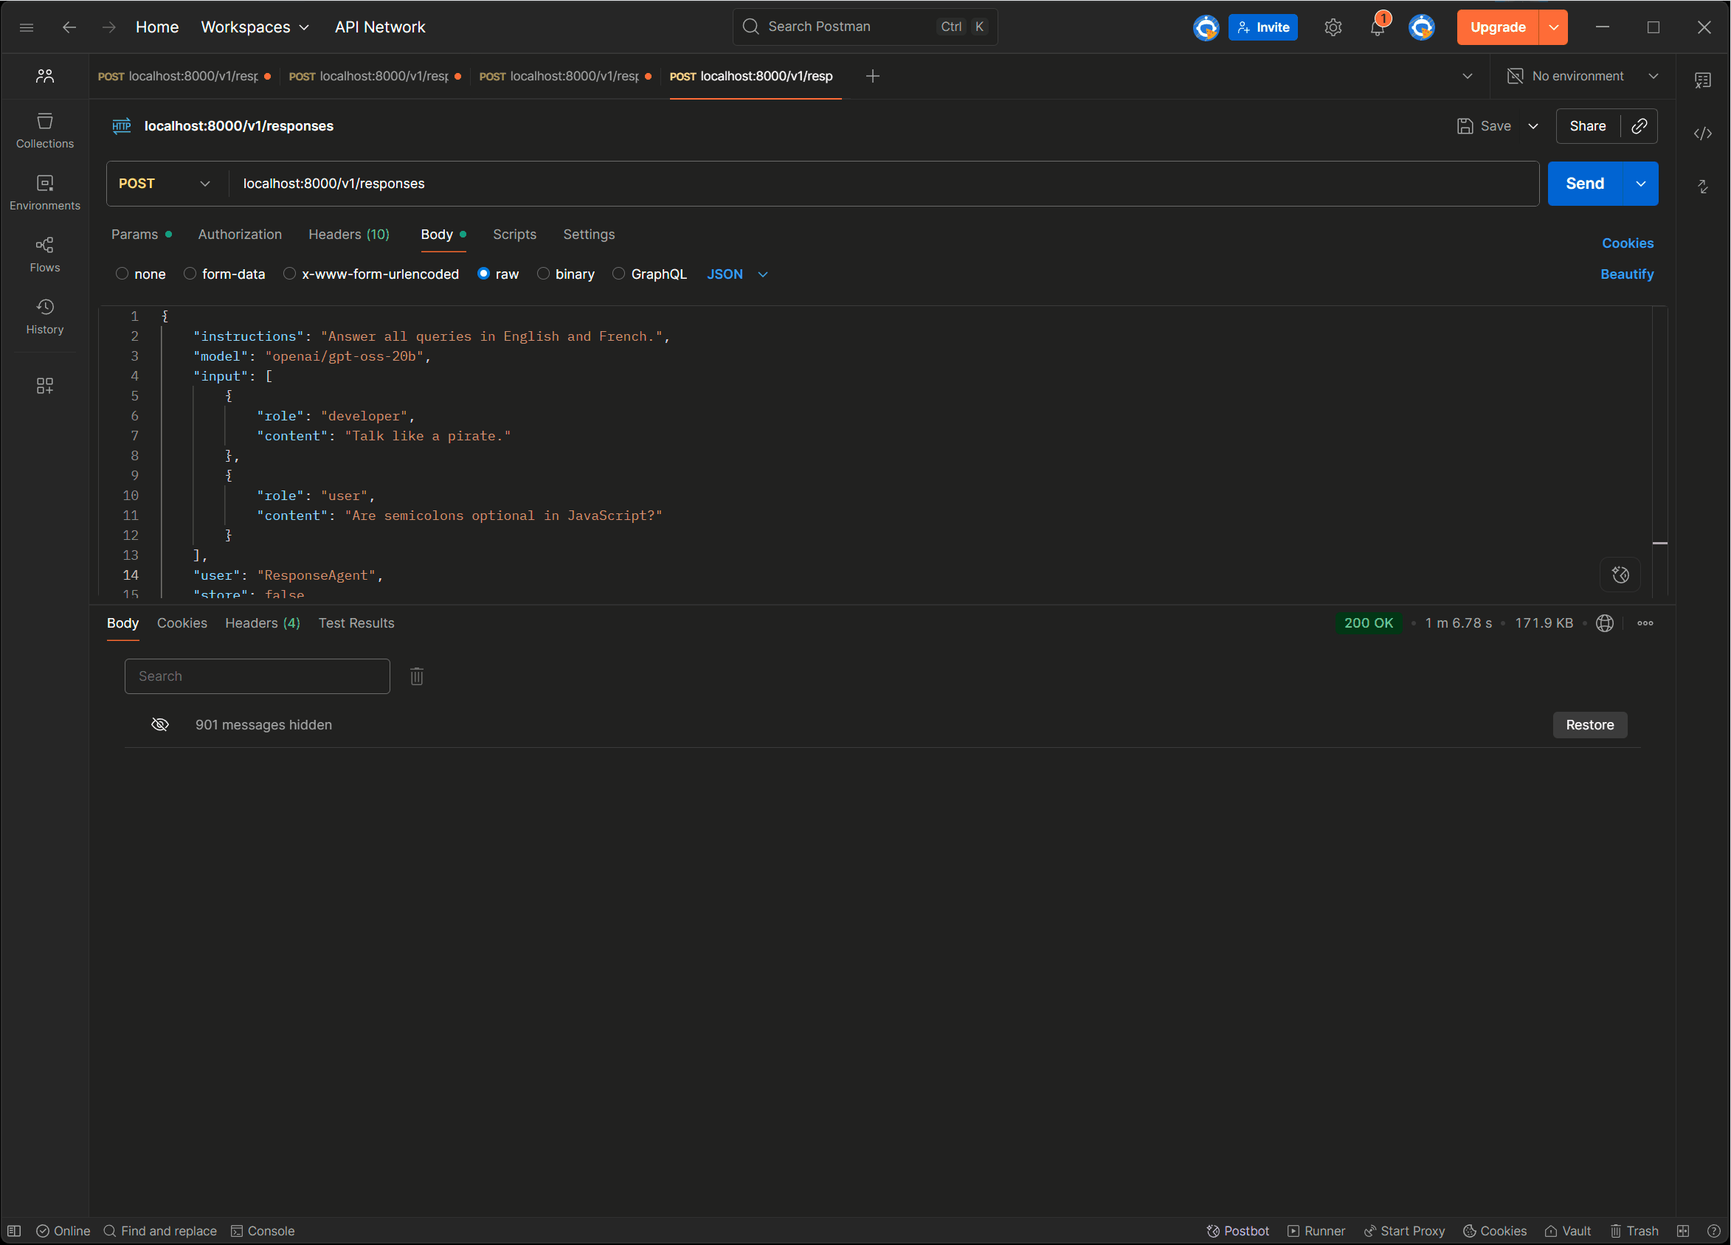
Task: Open Vault in the status bar
Action: point(1568,1230)
